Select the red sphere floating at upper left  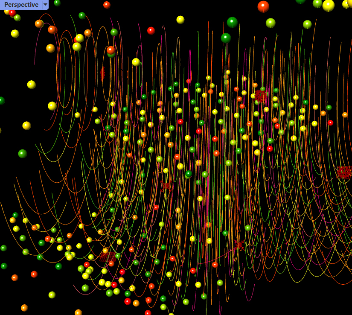[12, 13]
